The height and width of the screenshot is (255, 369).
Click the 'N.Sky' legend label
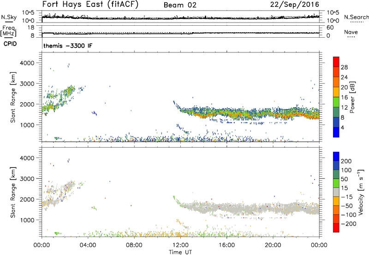(9, 17)
